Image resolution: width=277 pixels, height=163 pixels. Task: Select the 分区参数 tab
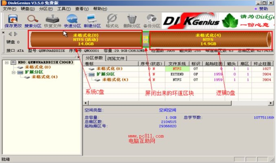click(94, 58)
